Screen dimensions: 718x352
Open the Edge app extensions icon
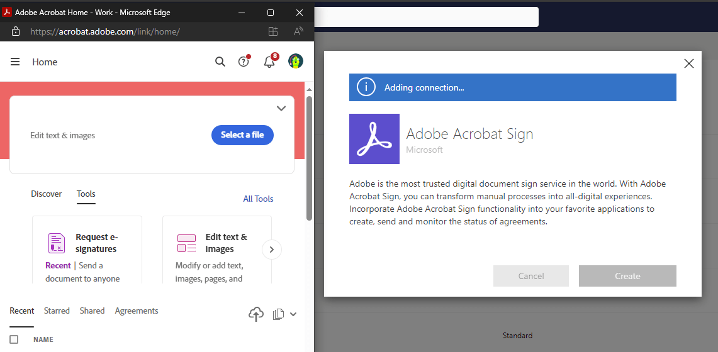point(273,31)
